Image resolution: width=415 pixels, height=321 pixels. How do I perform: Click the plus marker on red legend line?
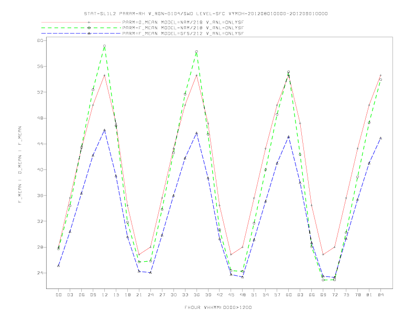tap(89, 22)
